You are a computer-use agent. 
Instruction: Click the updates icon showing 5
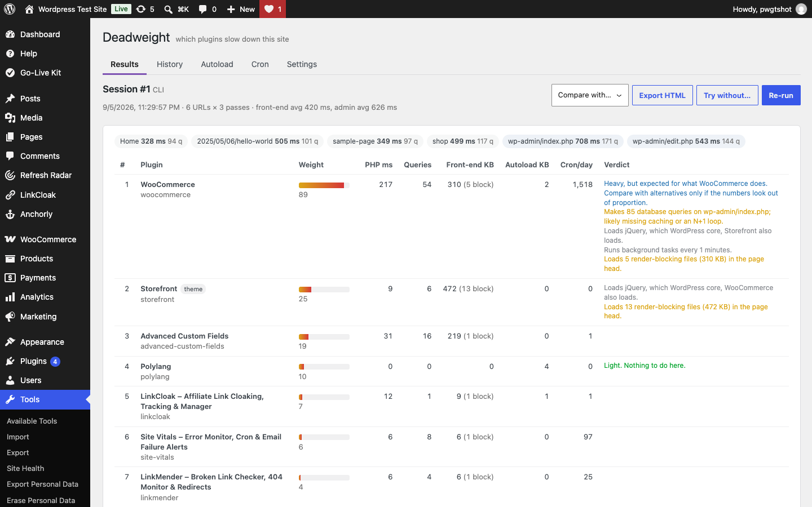[x=141, y=9]
